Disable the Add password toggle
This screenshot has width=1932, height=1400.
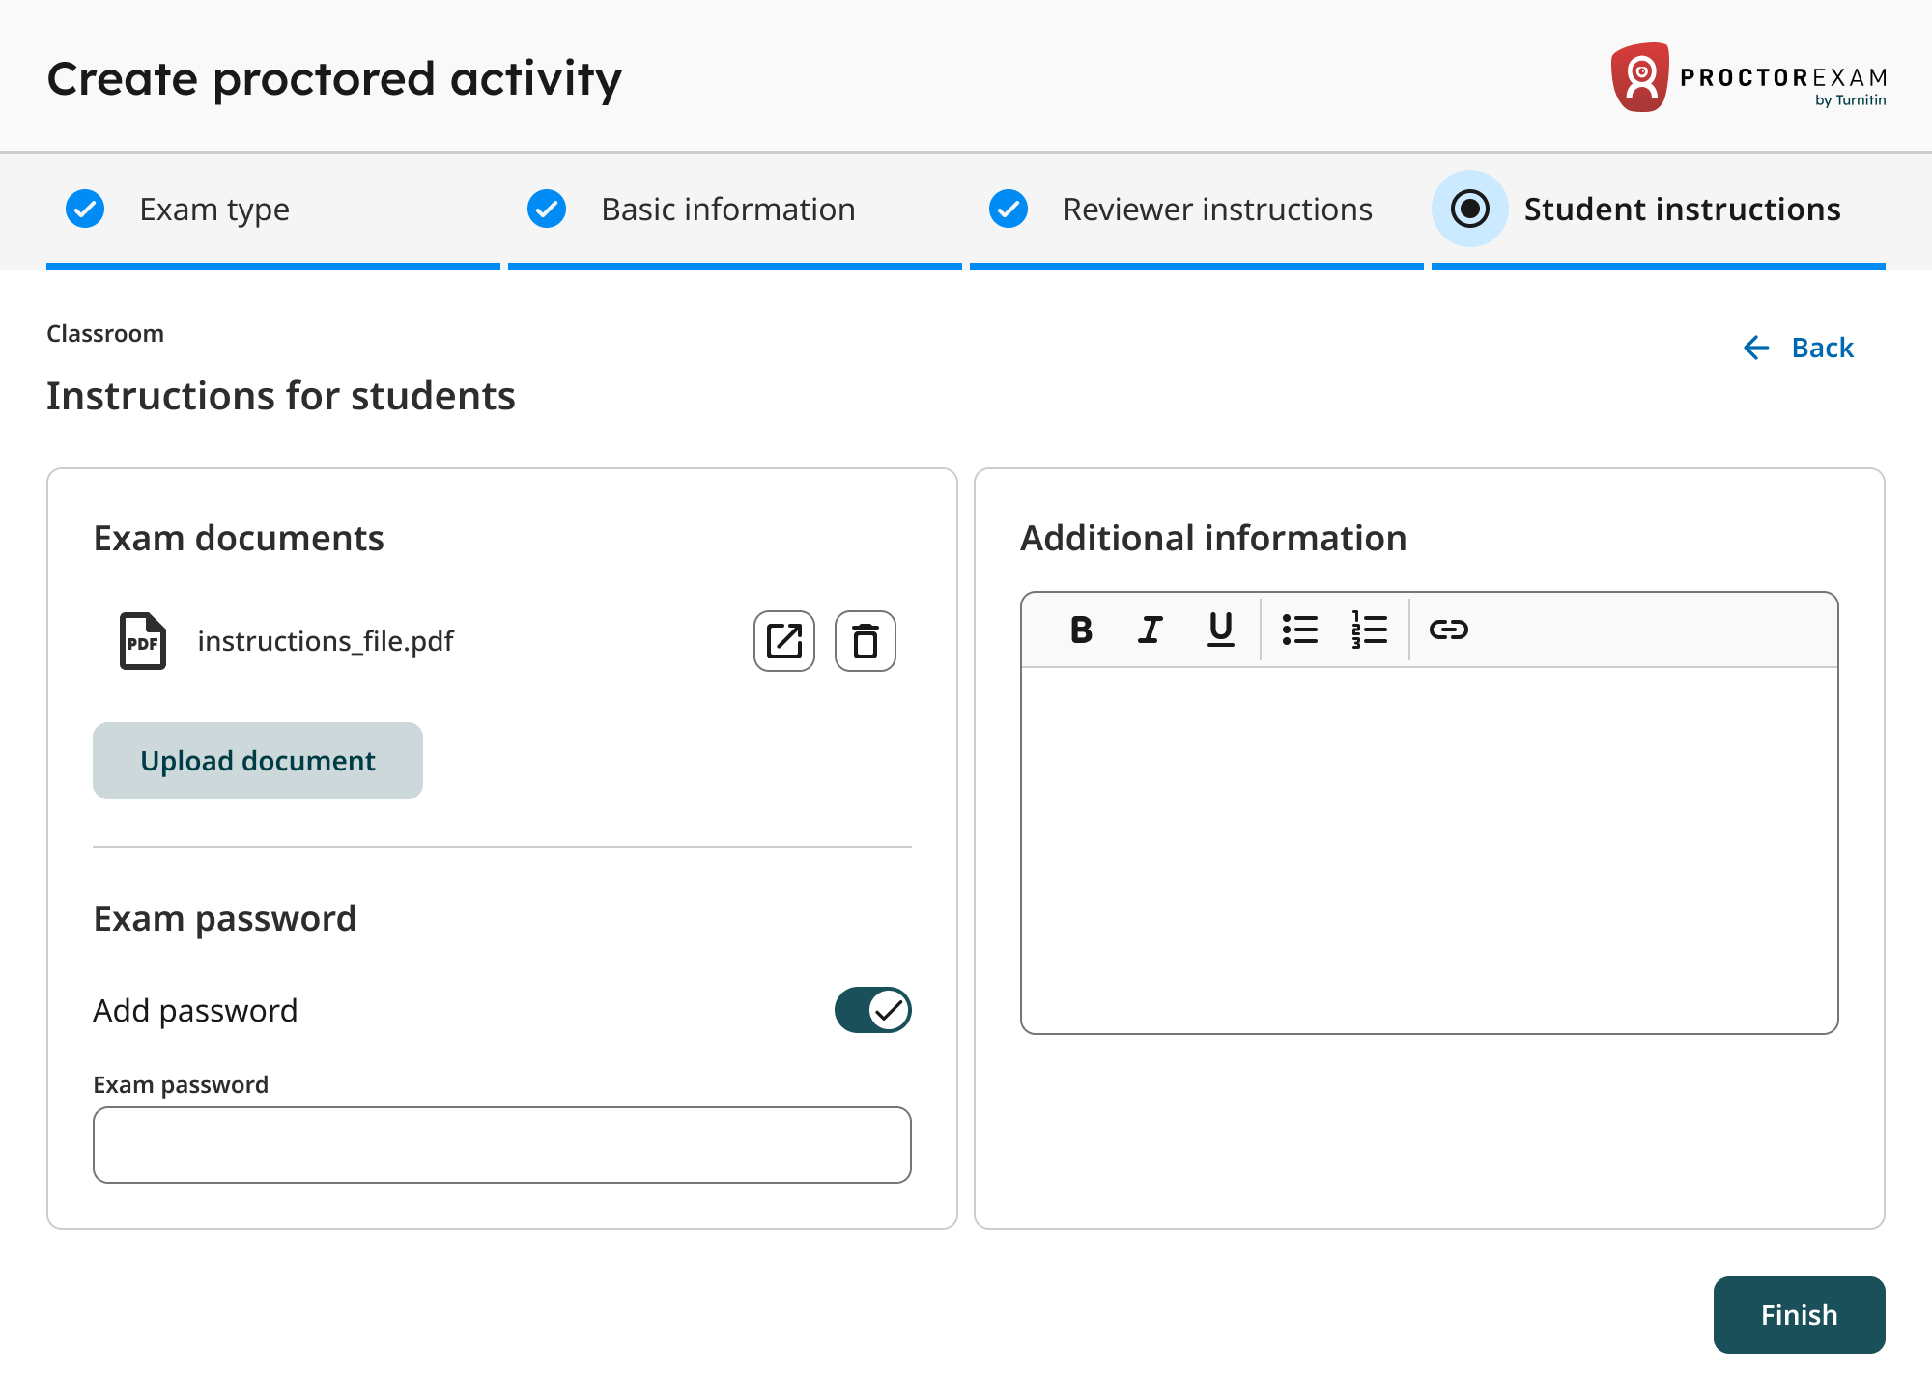pyautogui.click(x=872, y=1010)
